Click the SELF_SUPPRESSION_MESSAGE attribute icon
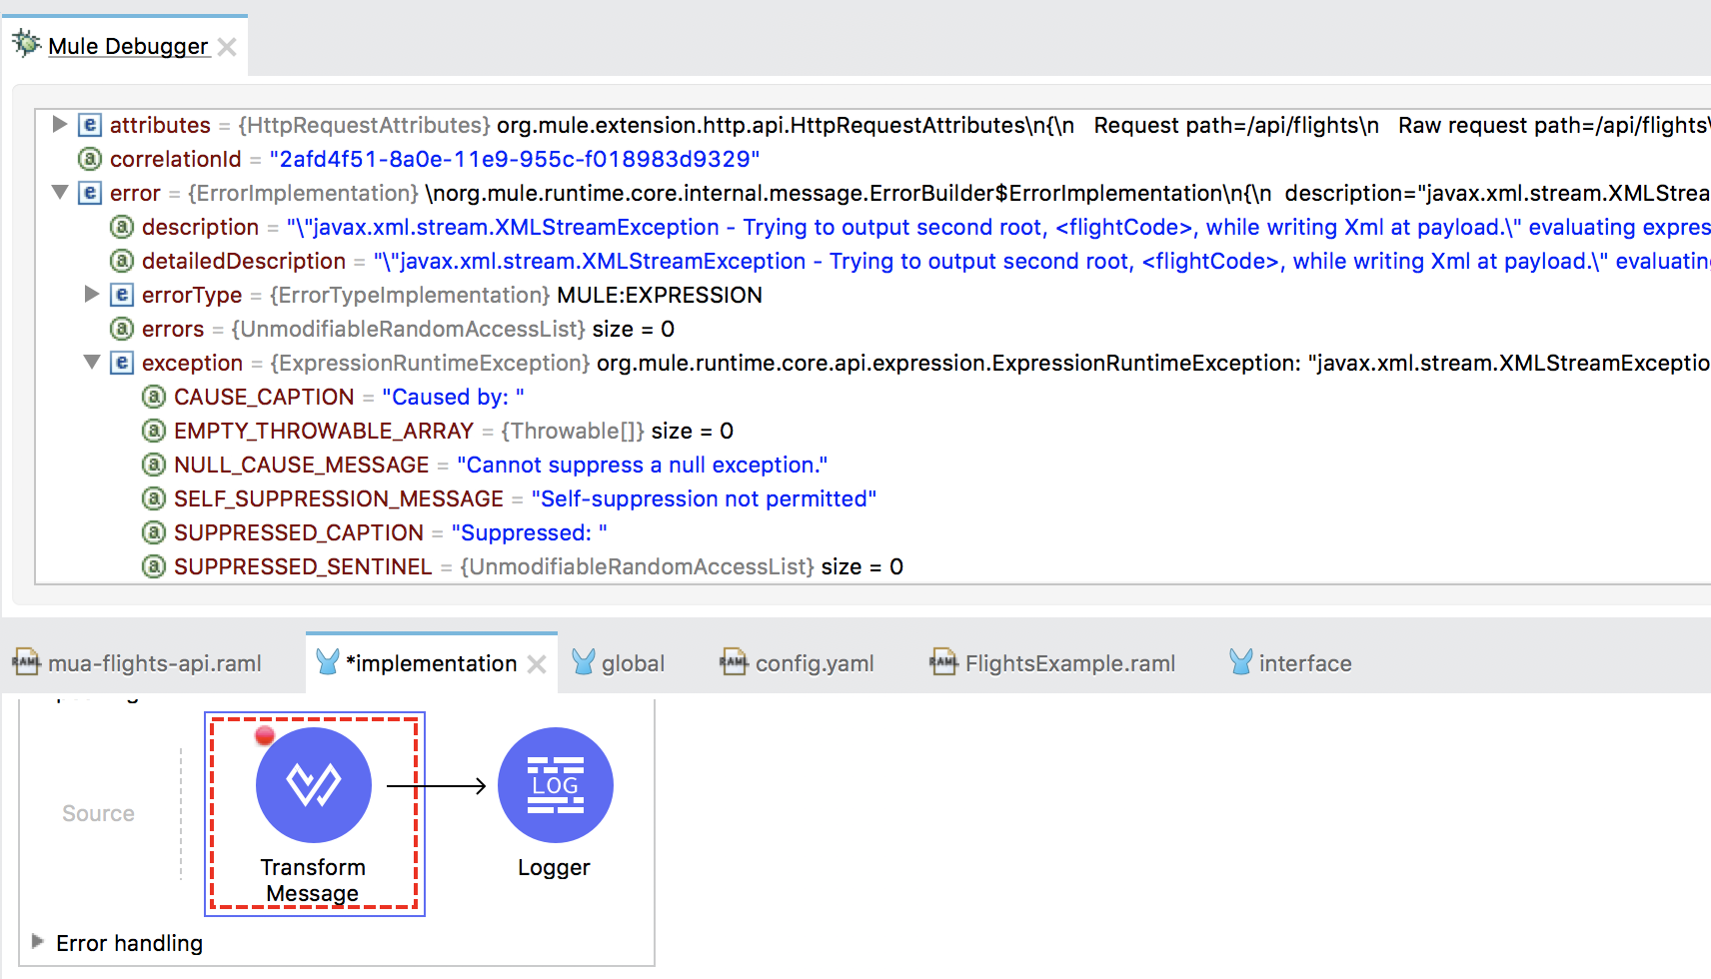Image resolution: width=1711 pixels, height=979 pixels. [x=154, y=498]
